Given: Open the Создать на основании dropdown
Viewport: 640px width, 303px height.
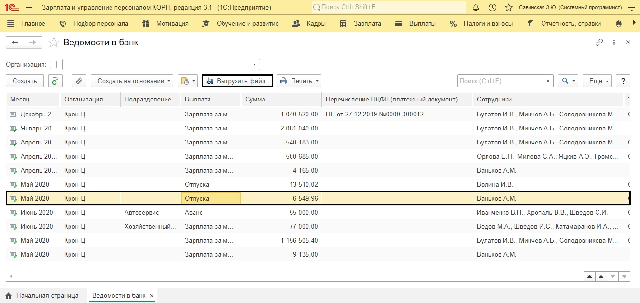Looking at the screenshot, I should (132, 81).
